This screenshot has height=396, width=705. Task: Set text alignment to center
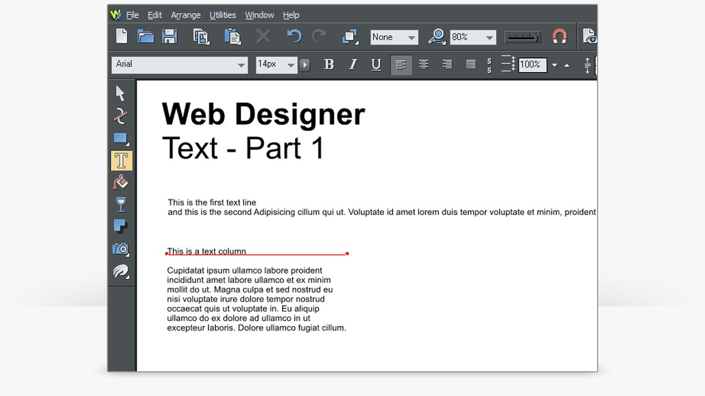(424, 64)
